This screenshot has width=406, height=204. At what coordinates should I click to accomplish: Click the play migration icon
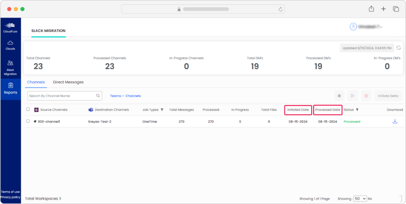pos(353,96)
